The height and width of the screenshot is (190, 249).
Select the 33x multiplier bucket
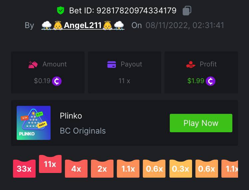(x=24, y=169)
